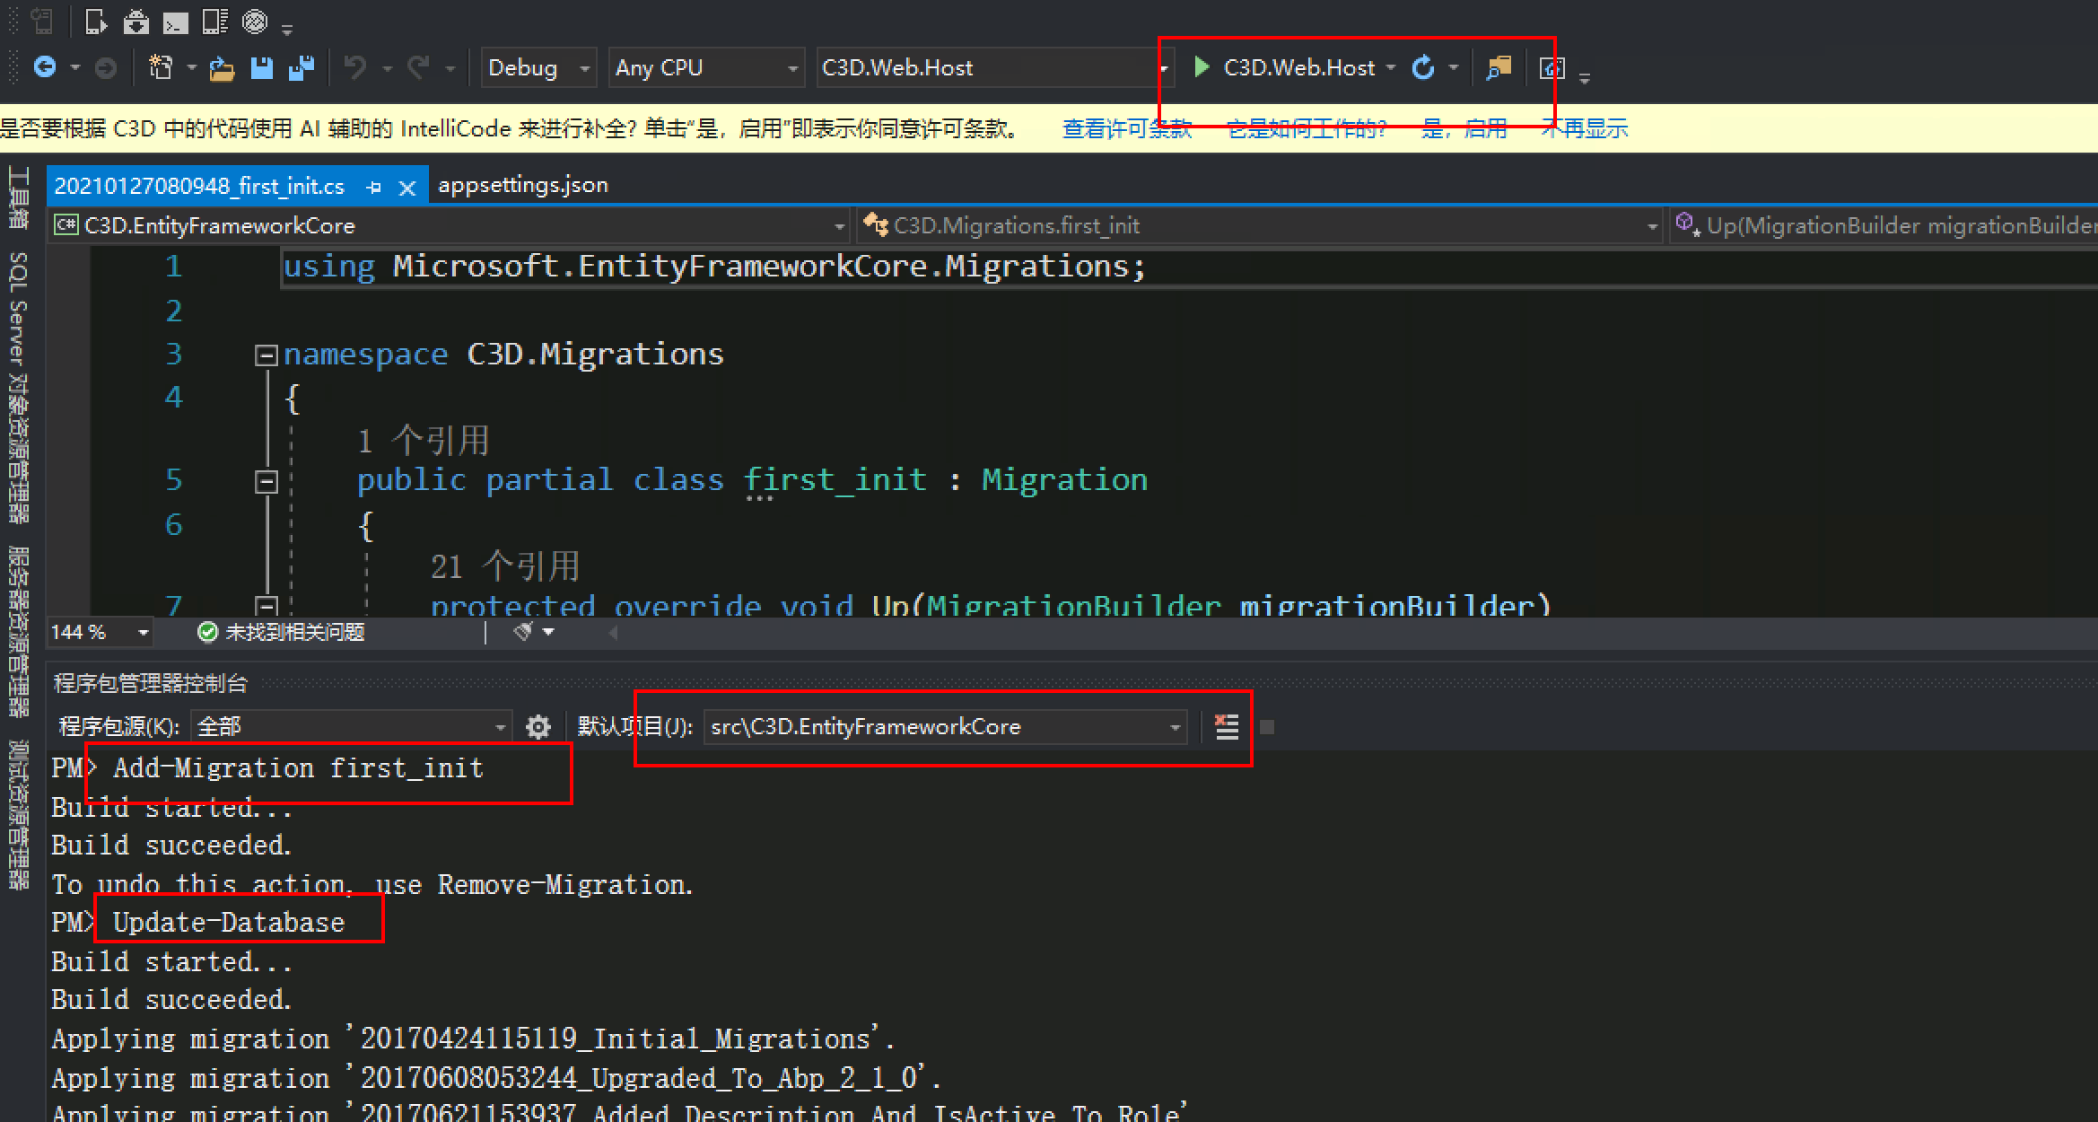Click the Navigate Forward arrow icon
Screen dimensions: 2098x1122
pos(106,67)
